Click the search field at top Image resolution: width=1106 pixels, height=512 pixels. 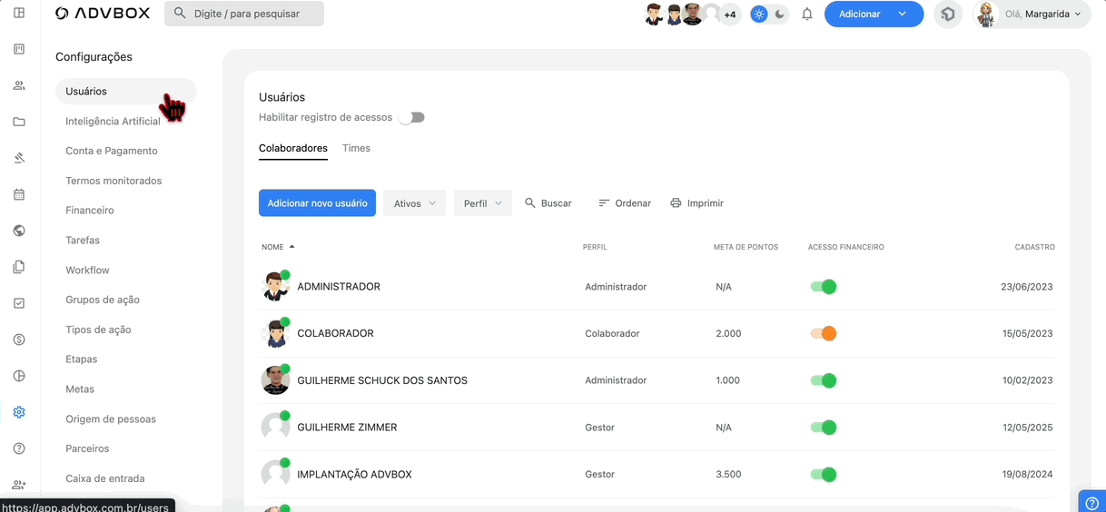coord(244,14)
